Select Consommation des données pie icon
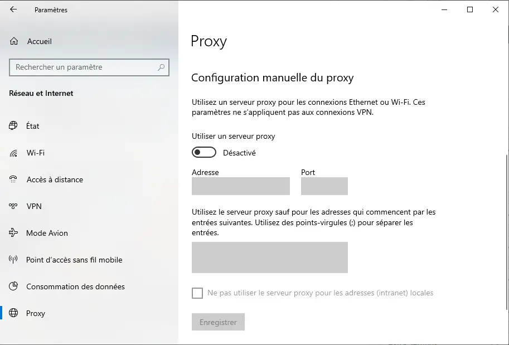Image resolution: width=509 pixels, height=345 pixels. point(13,286)
